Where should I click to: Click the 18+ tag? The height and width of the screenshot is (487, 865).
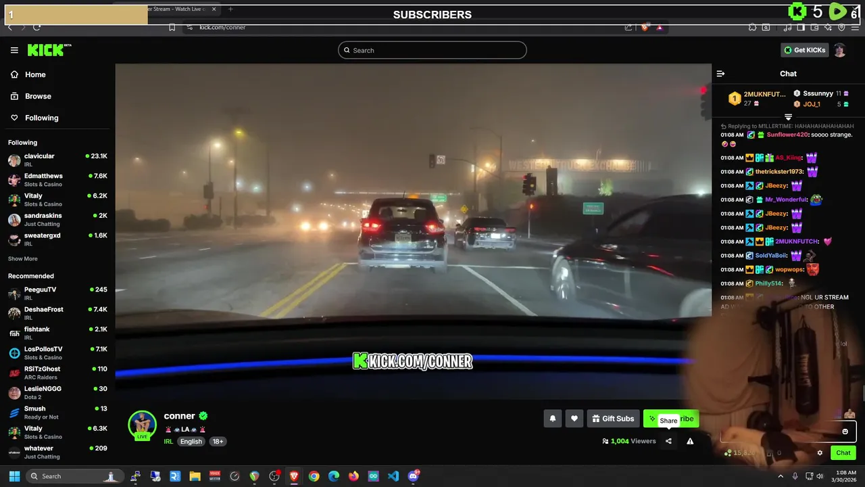[x=218, y=441]
